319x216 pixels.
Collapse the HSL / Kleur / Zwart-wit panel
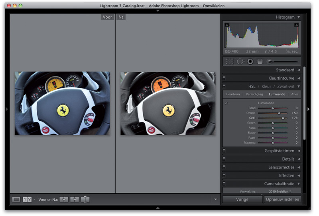click(x=299, y=86)
